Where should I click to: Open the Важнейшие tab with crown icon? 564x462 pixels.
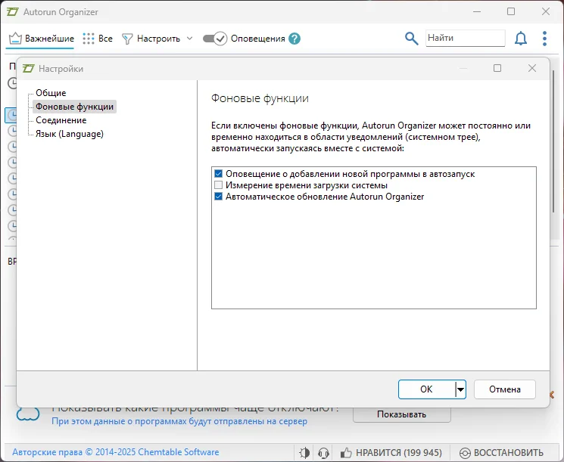coord(42,39)
